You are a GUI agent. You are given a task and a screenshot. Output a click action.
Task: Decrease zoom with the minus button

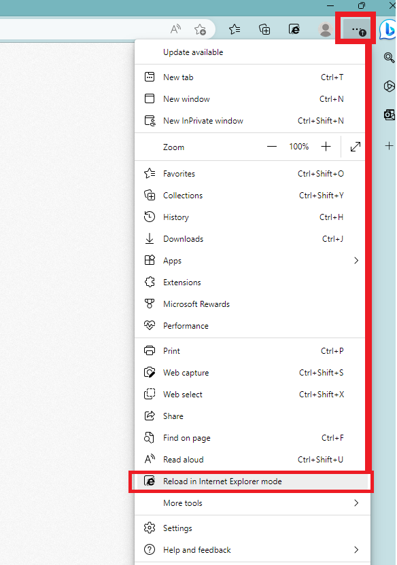[x=272, y=147]
